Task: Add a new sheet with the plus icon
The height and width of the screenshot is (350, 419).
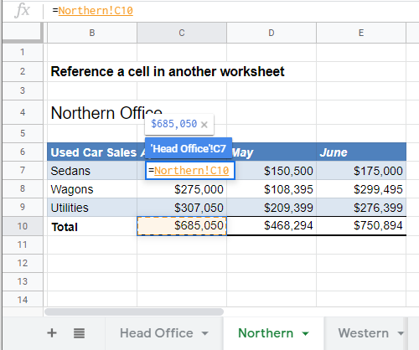Action: tap(52, 333)
